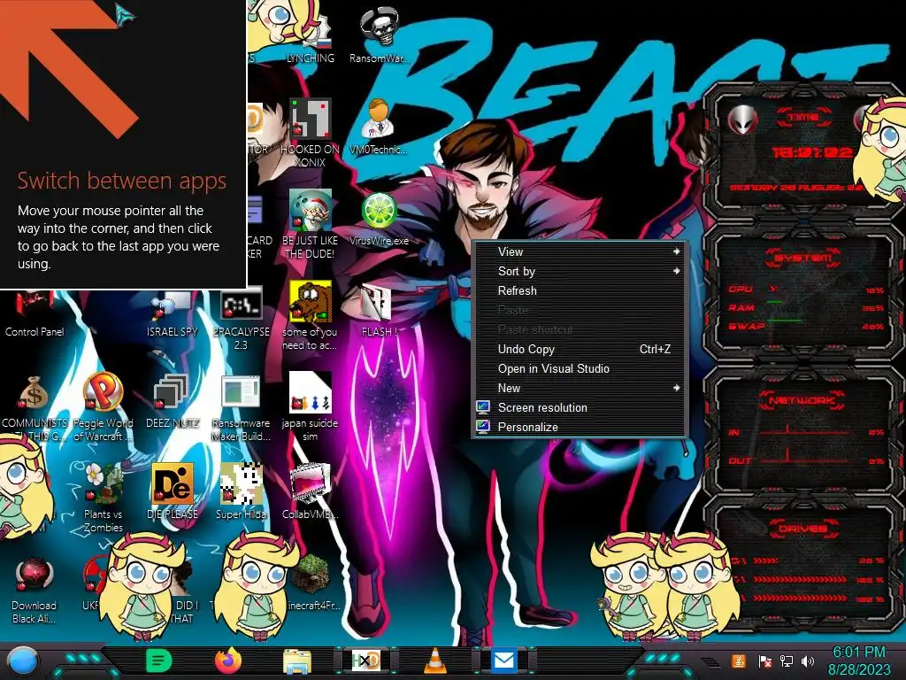The height and width of the screenshot is (680, 906).
Task: Expand the Sort by submenu
Action: [580, 271]
